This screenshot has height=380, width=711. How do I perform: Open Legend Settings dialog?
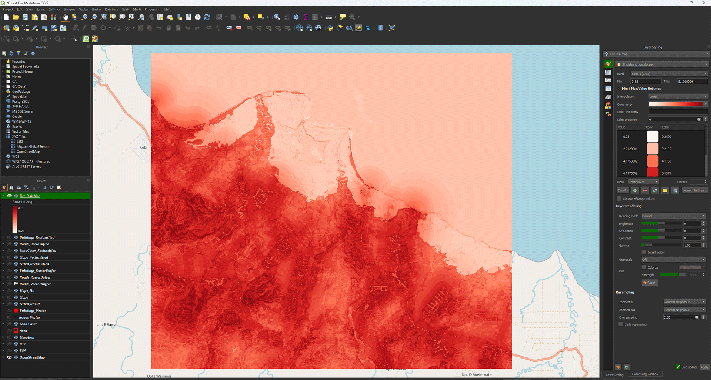coord(694,190)
